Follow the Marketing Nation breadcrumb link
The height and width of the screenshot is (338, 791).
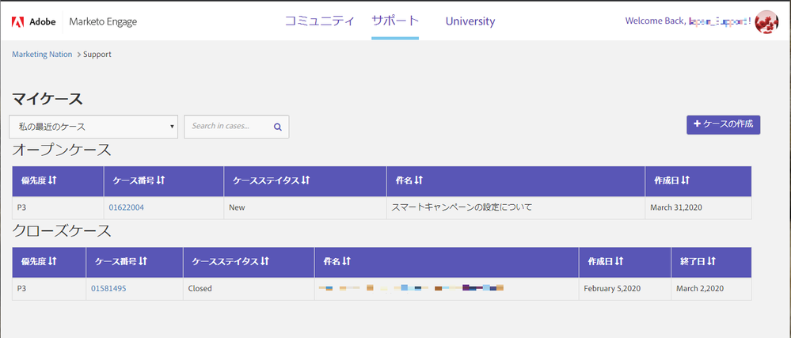[42, 55]
